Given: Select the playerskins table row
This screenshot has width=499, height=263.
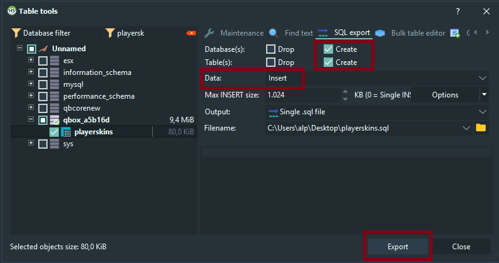Looking at the screenshot, I should pyautogui.click(x=104, y=132).
